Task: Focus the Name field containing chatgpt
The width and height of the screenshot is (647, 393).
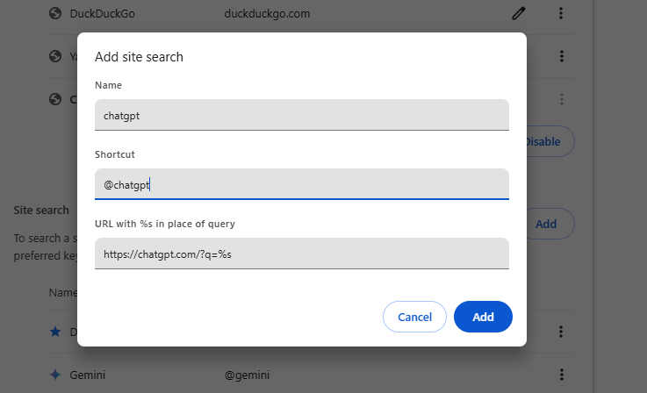Action: point(302,115)
